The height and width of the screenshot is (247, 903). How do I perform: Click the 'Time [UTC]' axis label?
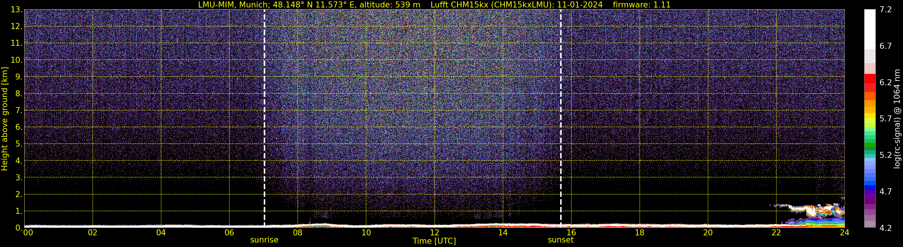434,241
